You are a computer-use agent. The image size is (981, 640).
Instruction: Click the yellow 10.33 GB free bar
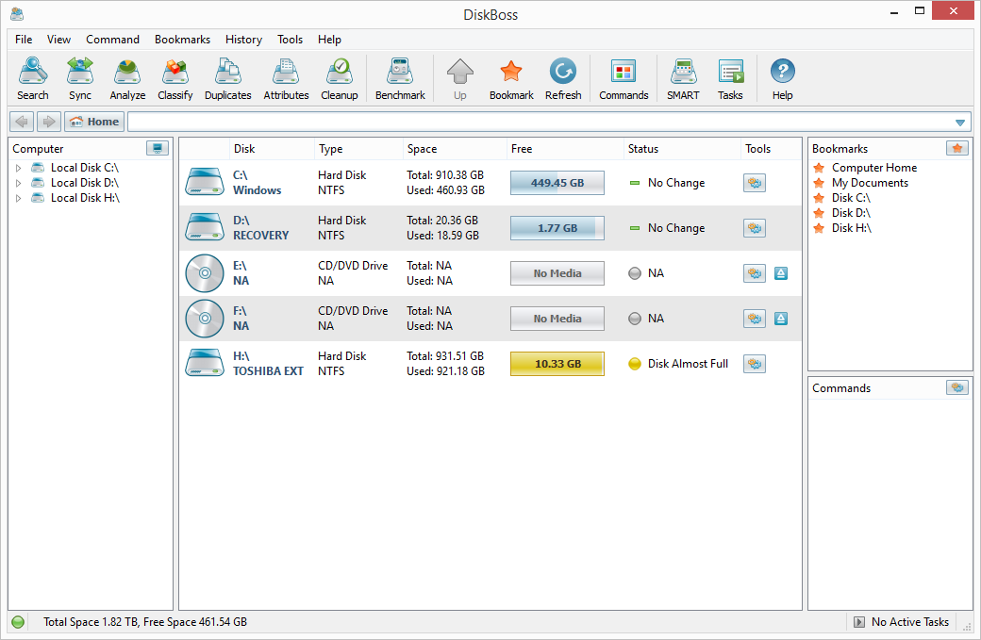click(x=557, y=364)
